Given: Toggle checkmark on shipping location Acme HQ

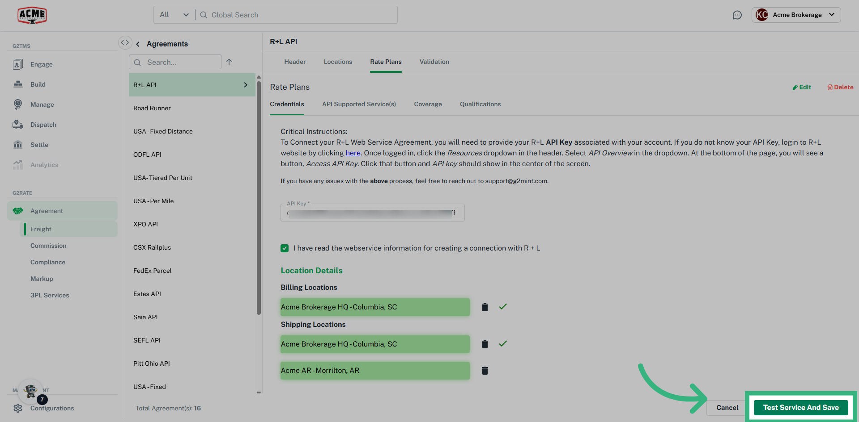Looking at the screenshot, I should [x=503, y=344].
